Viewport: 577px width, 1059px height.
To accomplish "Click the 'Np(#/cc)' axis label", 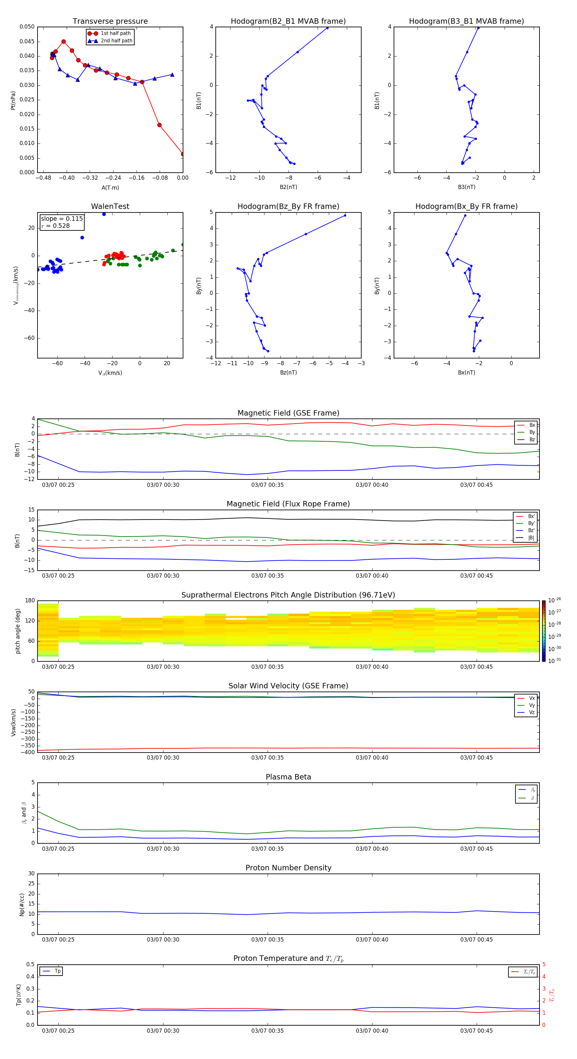I will point(22,904).
